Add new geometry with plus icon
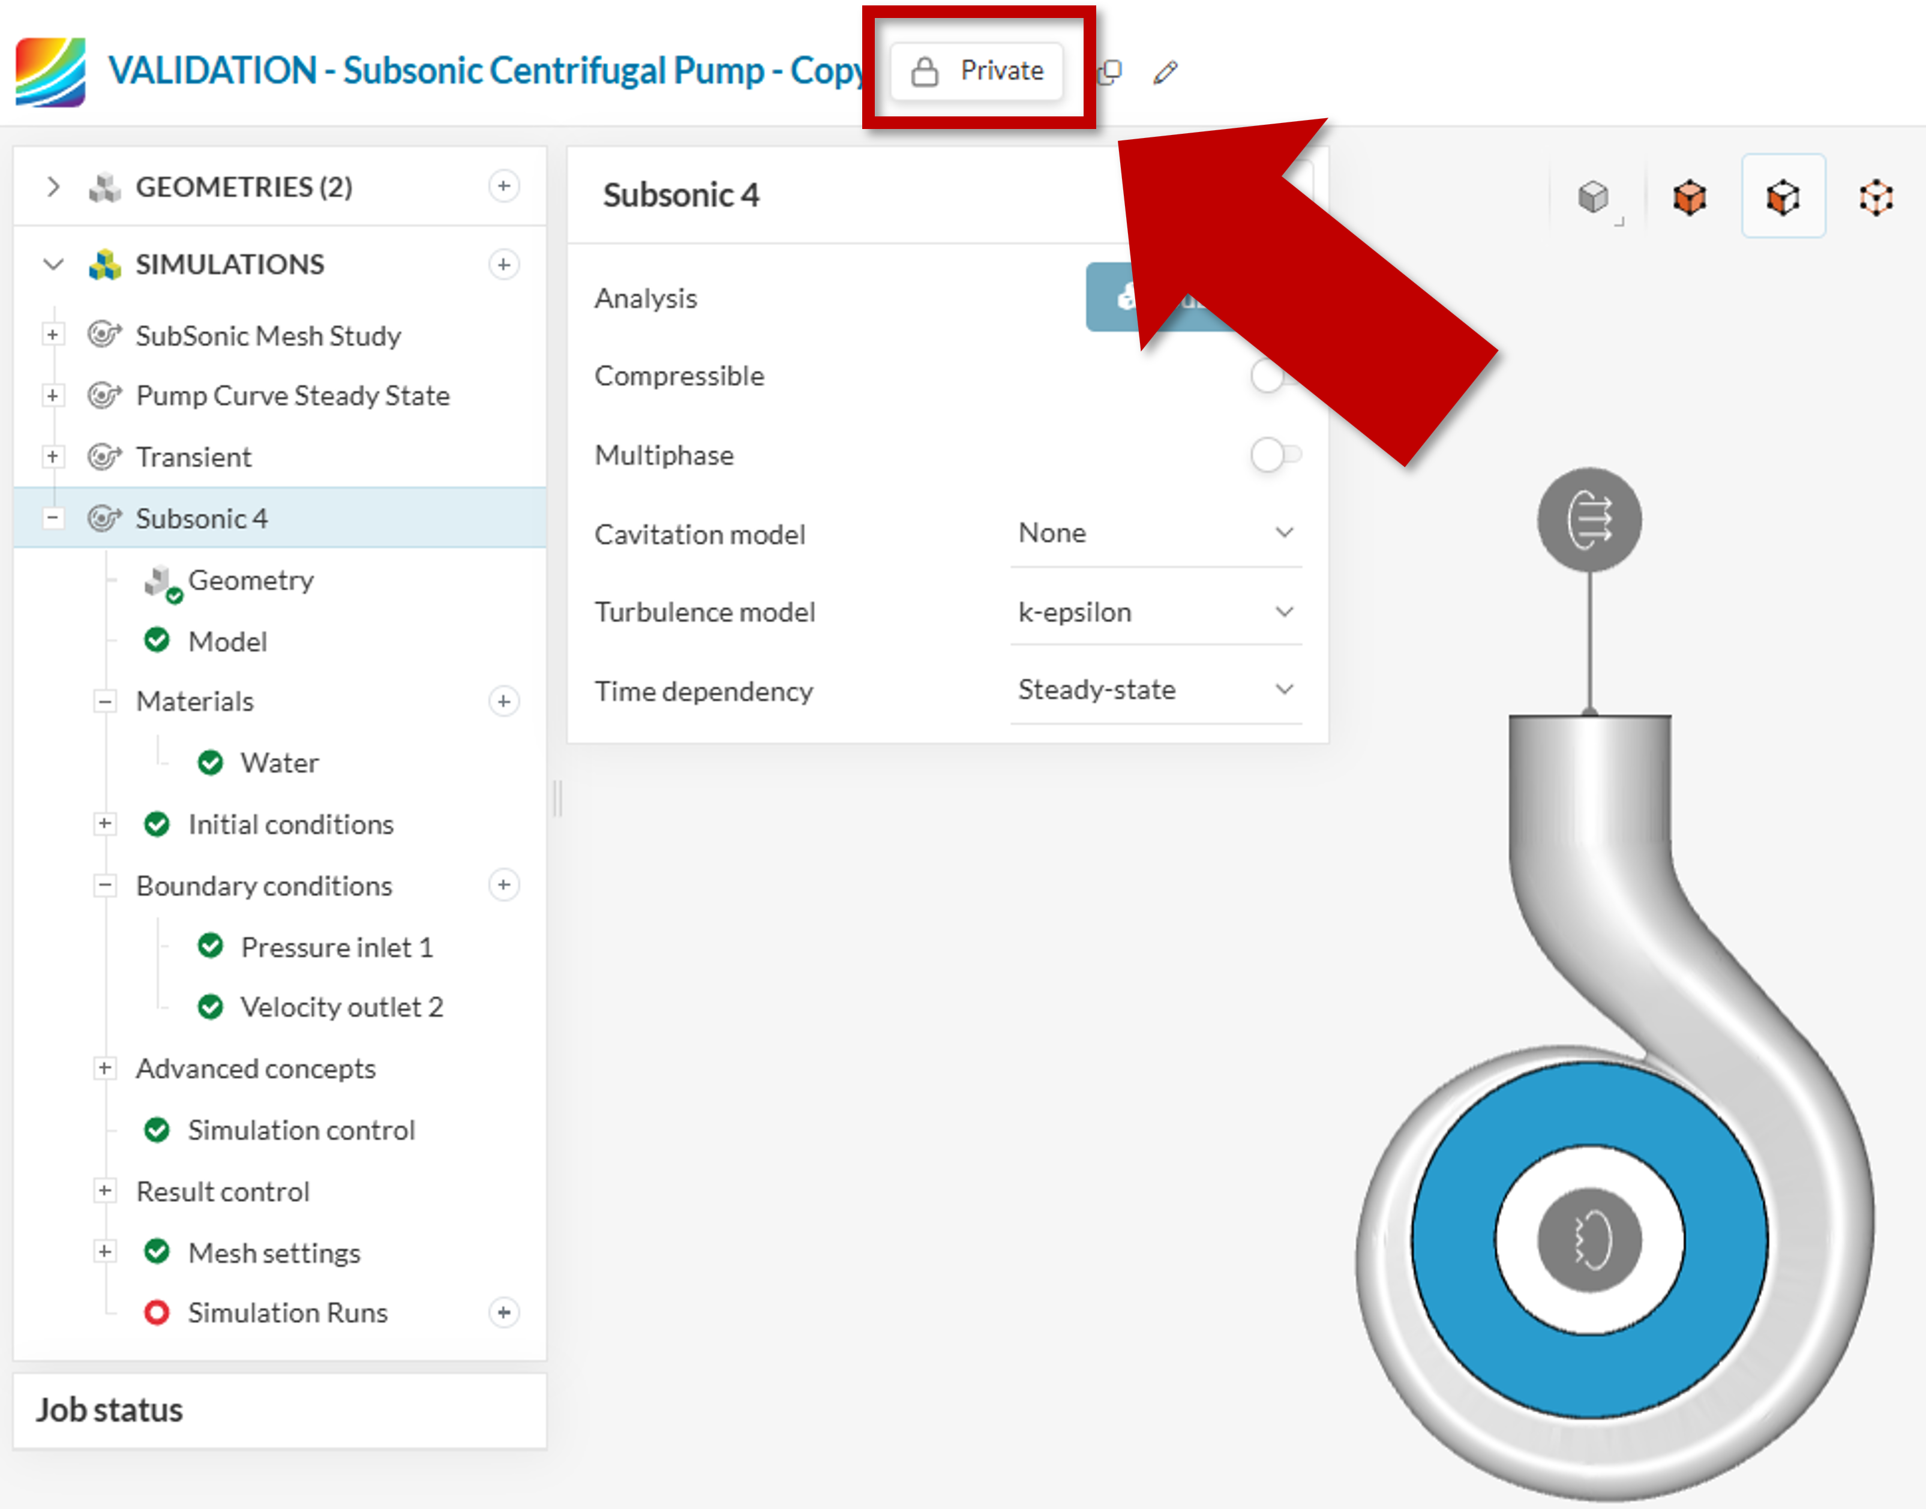 [x=503, y=187]
